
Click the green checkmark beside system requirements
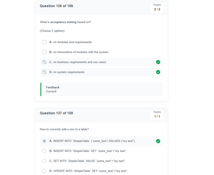point(158,72)
